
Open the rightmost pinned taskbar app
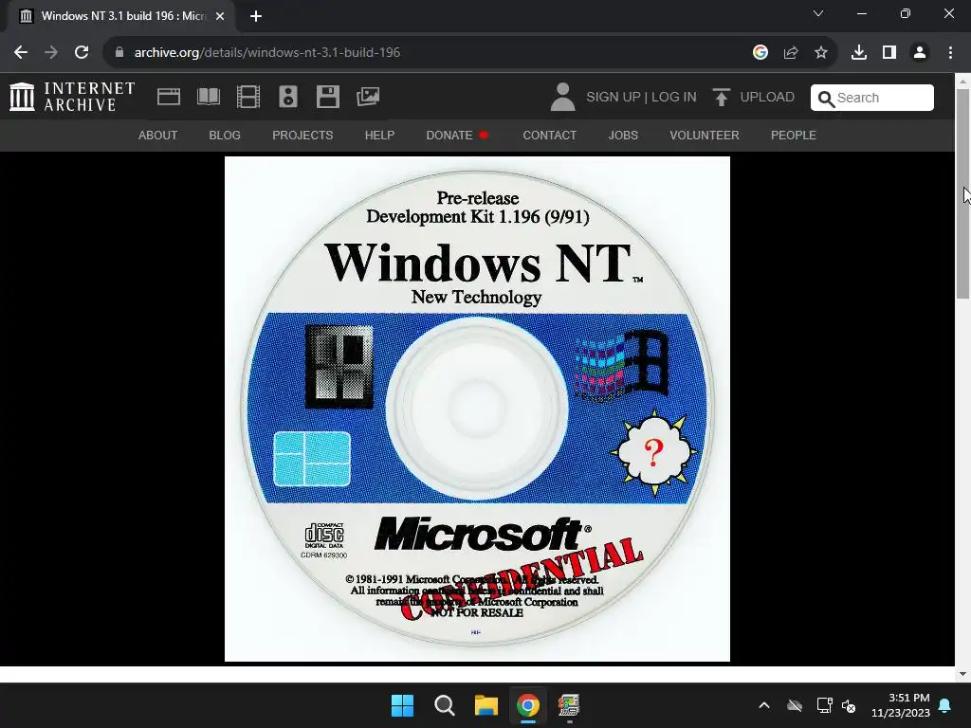(569, 705)
